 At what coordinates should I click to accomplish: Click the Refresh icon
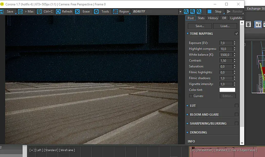click(58, 11)
